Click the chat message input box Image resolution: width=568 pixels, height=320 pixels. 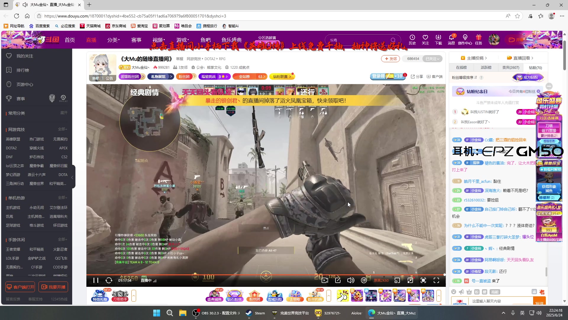pyautogui.click(x=501, y=301)
